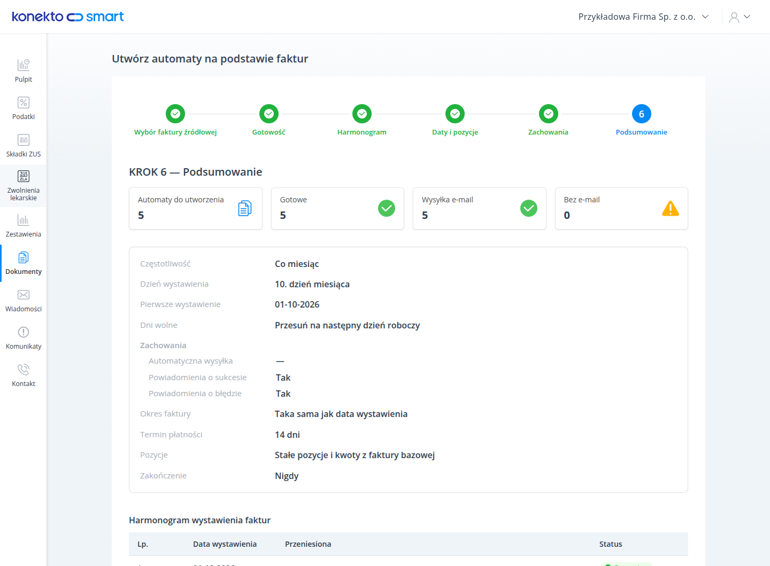Return to the Harmonogram step circle
Screen dimensions: 770x566
pos(362,114)
